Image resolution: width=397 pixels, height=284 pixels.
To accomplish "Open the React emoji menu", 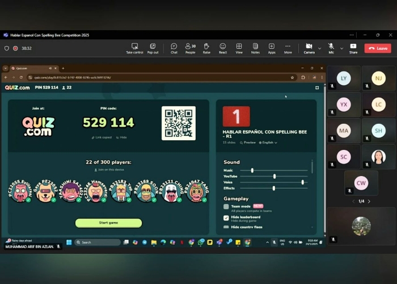I will 223,48.
